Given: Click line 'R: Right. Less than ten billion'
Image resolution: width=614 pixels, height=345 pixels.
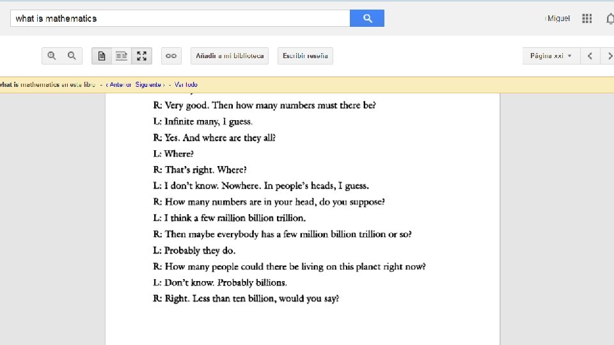Looking at the screenshot, I should (x=246, y=298).
